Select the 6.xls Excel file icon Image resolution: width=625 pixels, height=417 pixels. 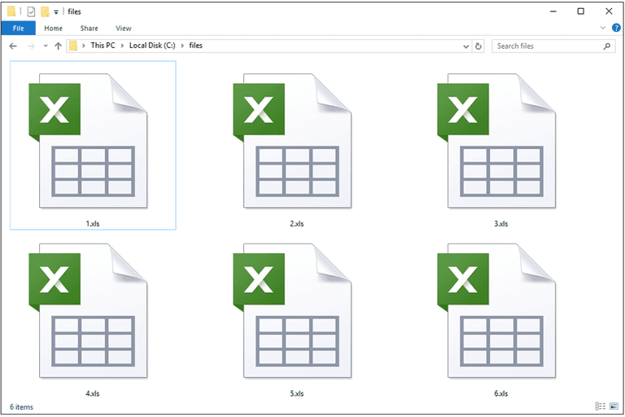pyautogui.click(x=496, y=310)
